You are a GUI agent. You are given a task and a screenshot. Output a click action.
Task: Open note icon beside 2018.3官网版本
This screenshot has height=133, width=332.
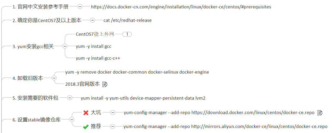click(105, 84)
